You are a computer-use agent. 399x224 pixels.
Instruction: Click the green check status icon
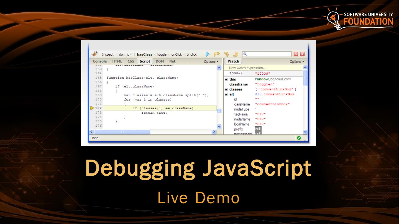(x=299, y=138)
